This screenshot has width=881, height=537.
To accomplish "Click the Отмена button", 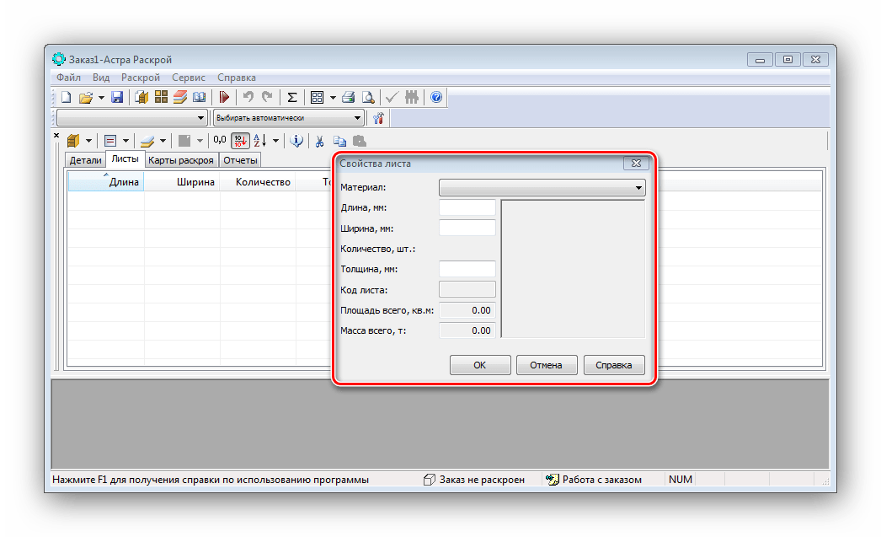I will (x=546, y=365).
